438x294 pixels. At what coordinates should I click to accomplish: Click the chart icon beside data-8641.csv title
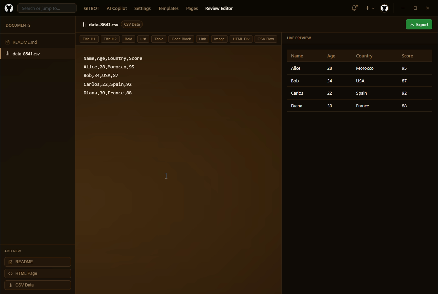83,24
